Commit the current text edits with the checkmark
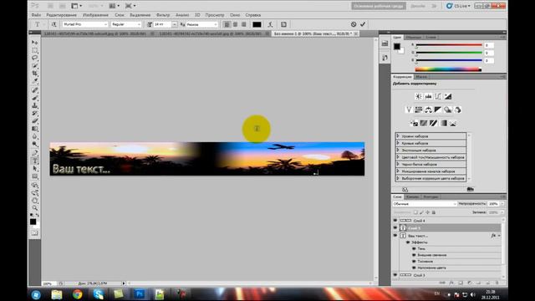Image resolution: width=535 pixels, height=301 pixels. coord(363,24)
